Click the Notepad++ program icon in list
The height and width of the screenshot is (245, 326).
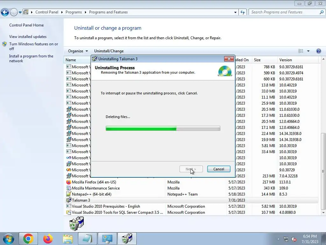click(x=69, y=194)
